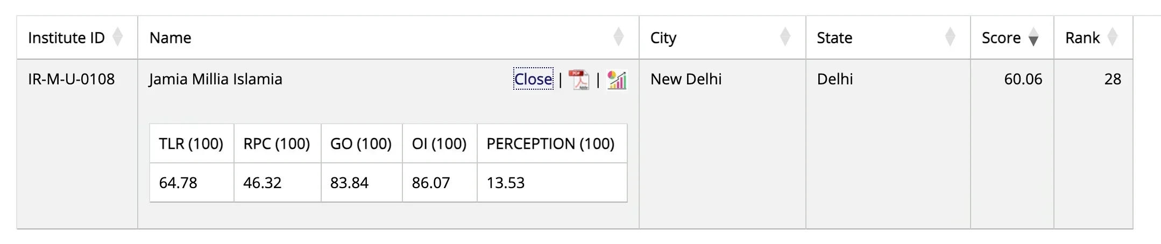The height and width of the screenshot is (244, 1161).
Task: Select the Name column header text
Action: pyautogui.click(x=170, y=38)
